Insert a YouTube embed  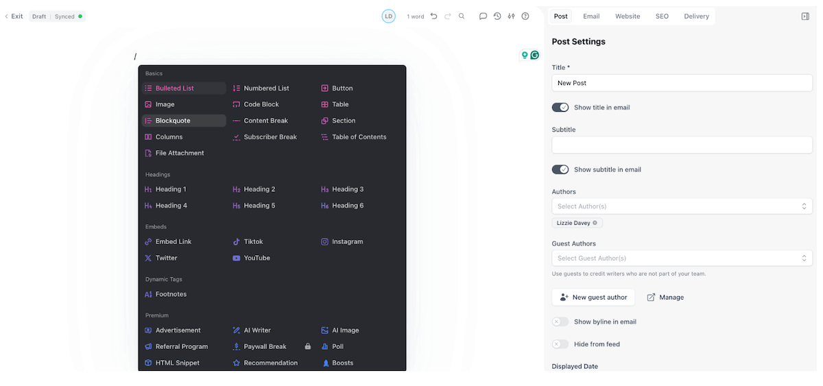pyautogui.click(x=252, y=258)
